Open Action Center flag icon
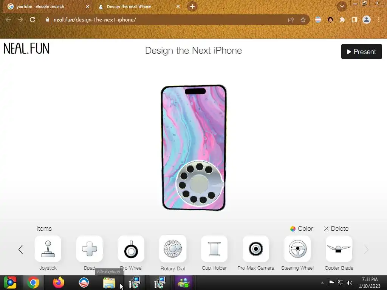The width and height of the screenshot is (387, 290). click(x=331, y=282)
